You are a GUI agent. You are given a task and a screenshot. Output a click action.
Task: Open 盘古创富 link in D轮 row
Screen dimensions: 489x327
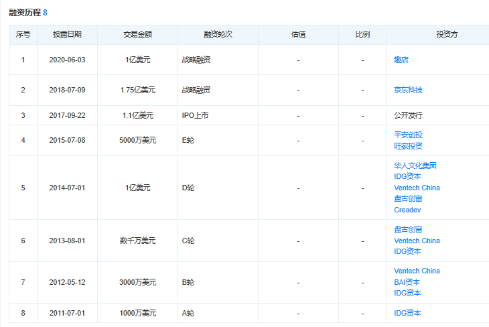[408, 198]
